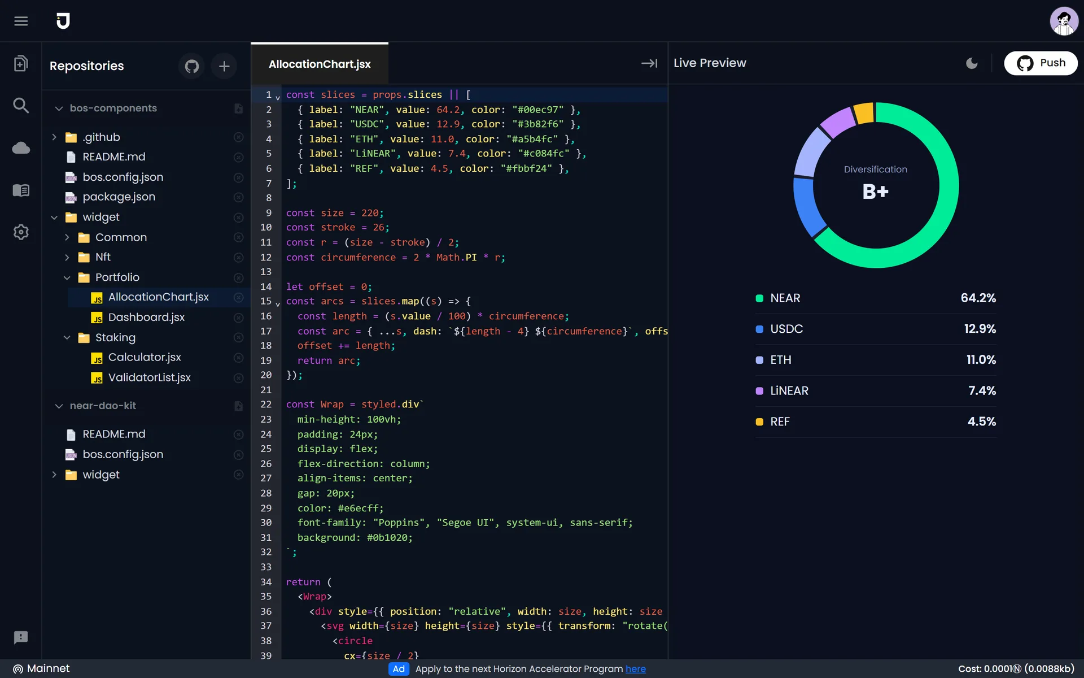Click the donut chart center B+ grade

[x=876, y=192]
